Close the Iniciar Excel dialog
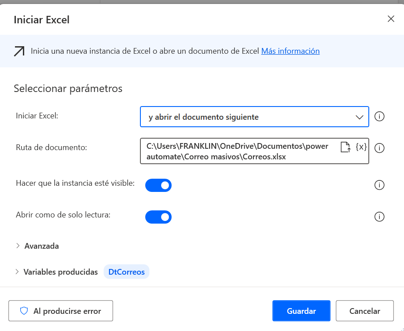 point(391,19)
